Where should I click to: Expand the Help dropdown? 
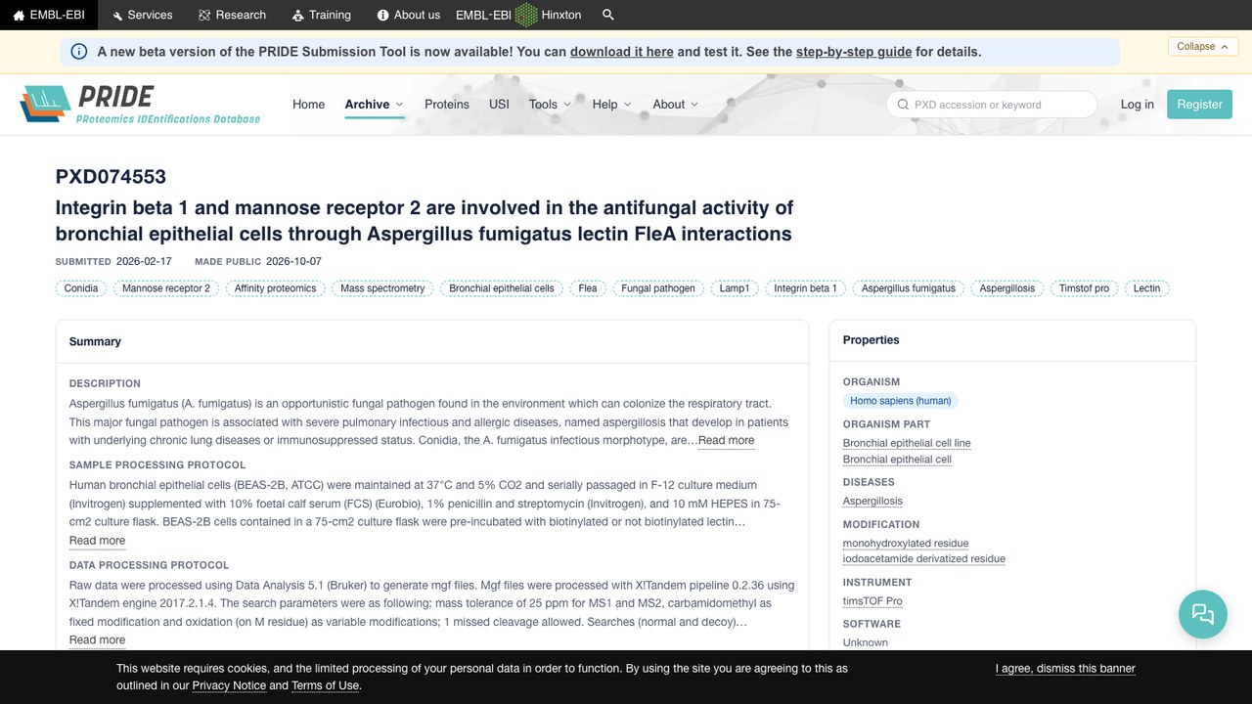[612, 105]
